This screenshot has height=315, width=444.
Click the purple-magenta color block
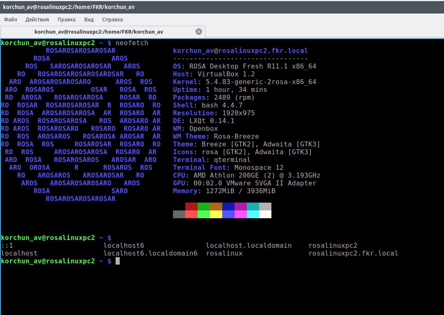241,206
